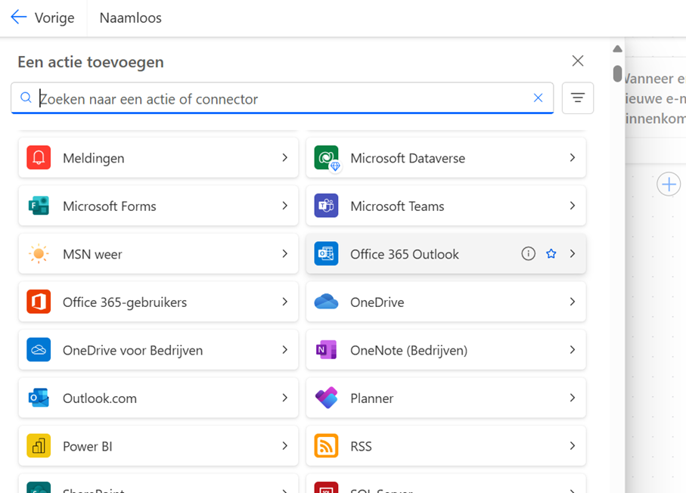Expand RSS chevron
The height and width of the screenshot is (493, 686).
(573, 446)
